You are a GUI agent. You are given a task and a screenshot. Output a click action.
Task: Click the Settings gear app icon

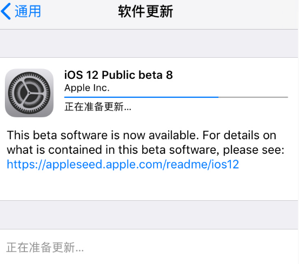29,93
